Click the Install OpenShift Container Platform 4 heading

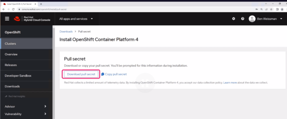[x=99, y=39]
